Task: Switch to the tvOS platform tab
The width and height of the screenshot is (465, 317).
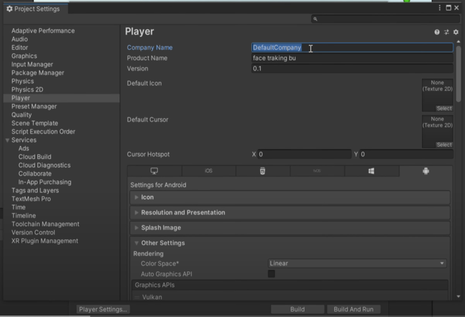Action: coord(317,171)
